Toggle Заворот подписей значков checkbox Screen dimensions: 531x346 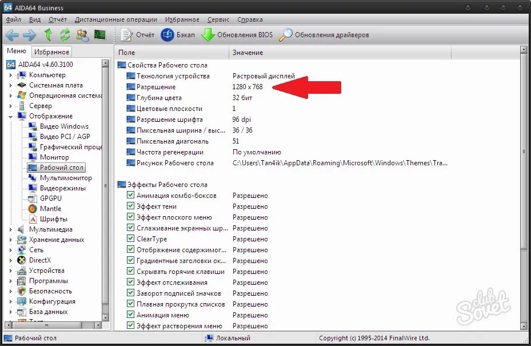point(130,292)
